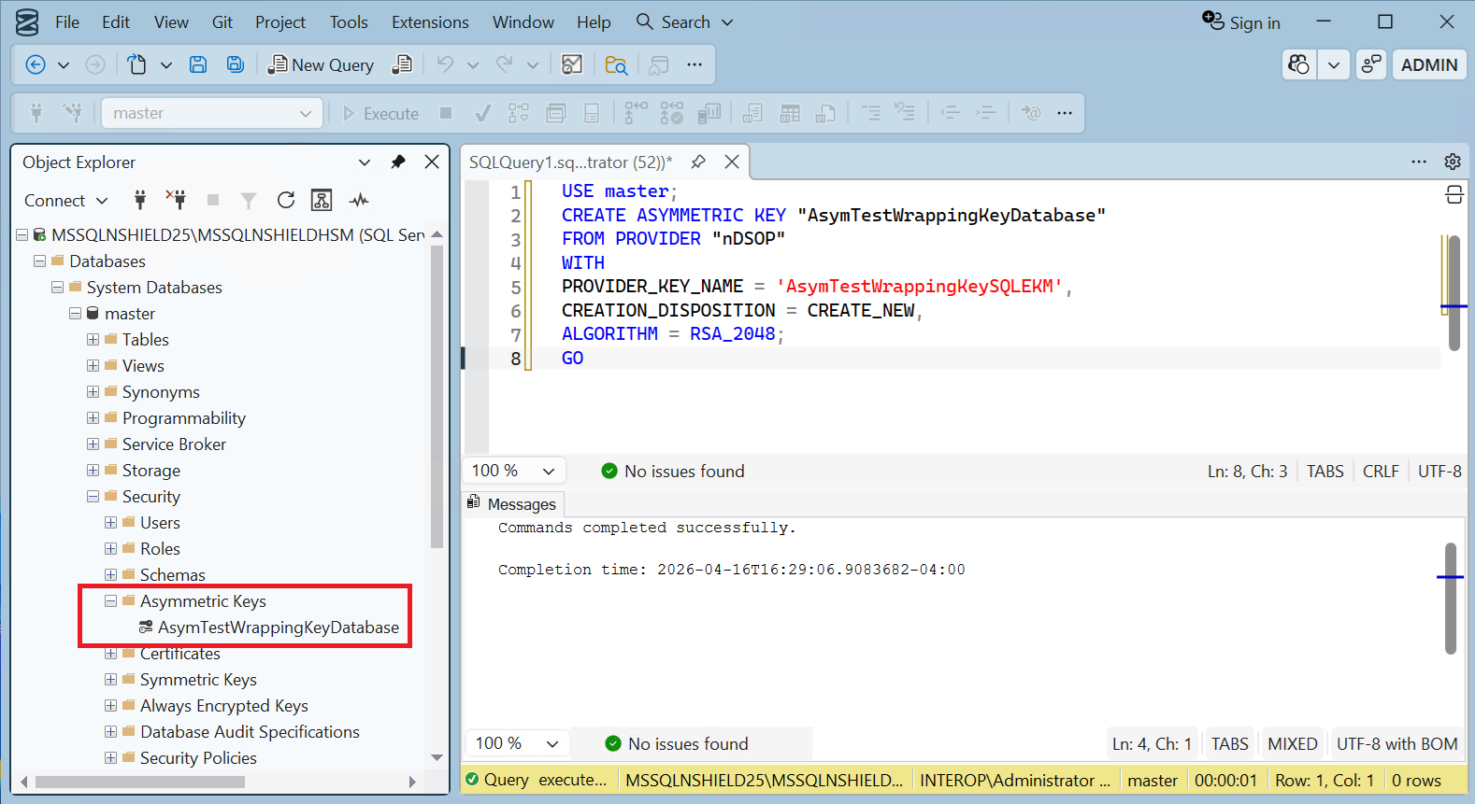Collapse the Databases tree node
Screen dimensions: 1475x804
click(x=40, y=261)
